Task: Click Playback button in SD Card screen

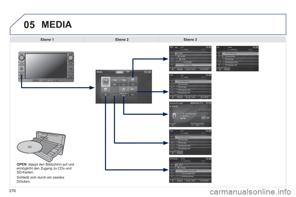Action: 180,181
